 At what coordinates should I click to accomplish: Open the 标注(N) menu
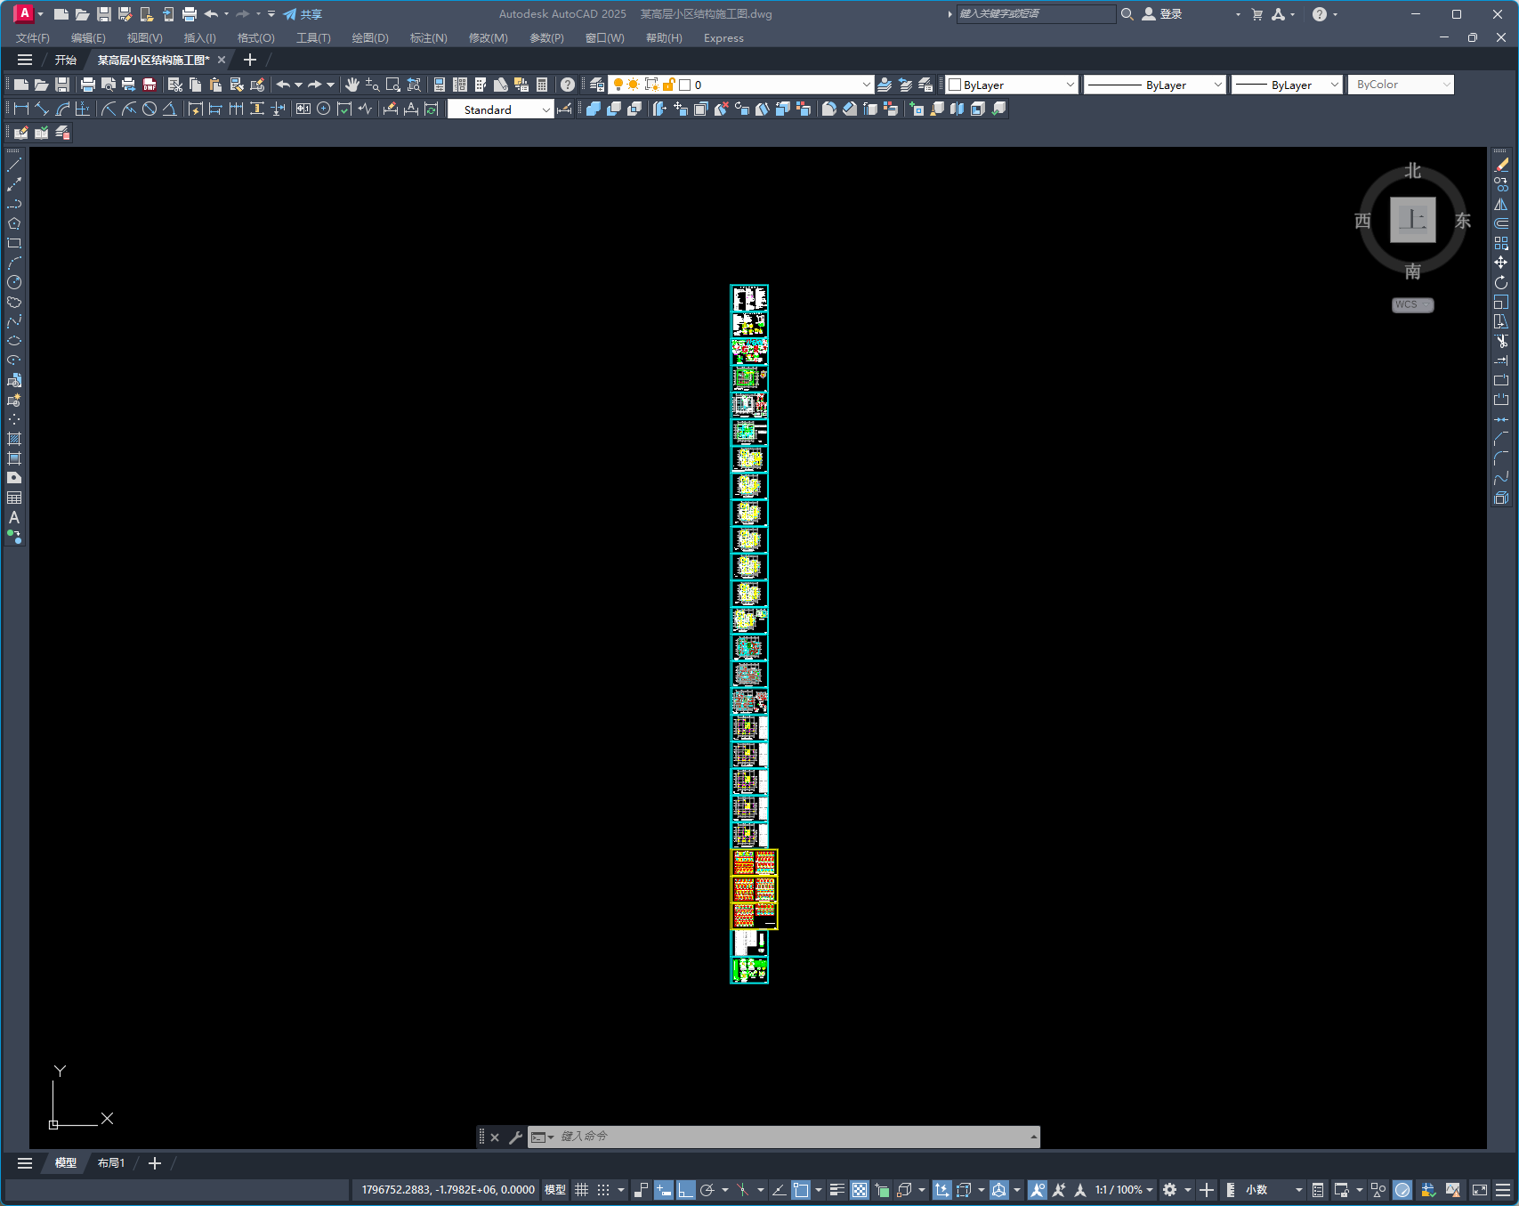429,38
